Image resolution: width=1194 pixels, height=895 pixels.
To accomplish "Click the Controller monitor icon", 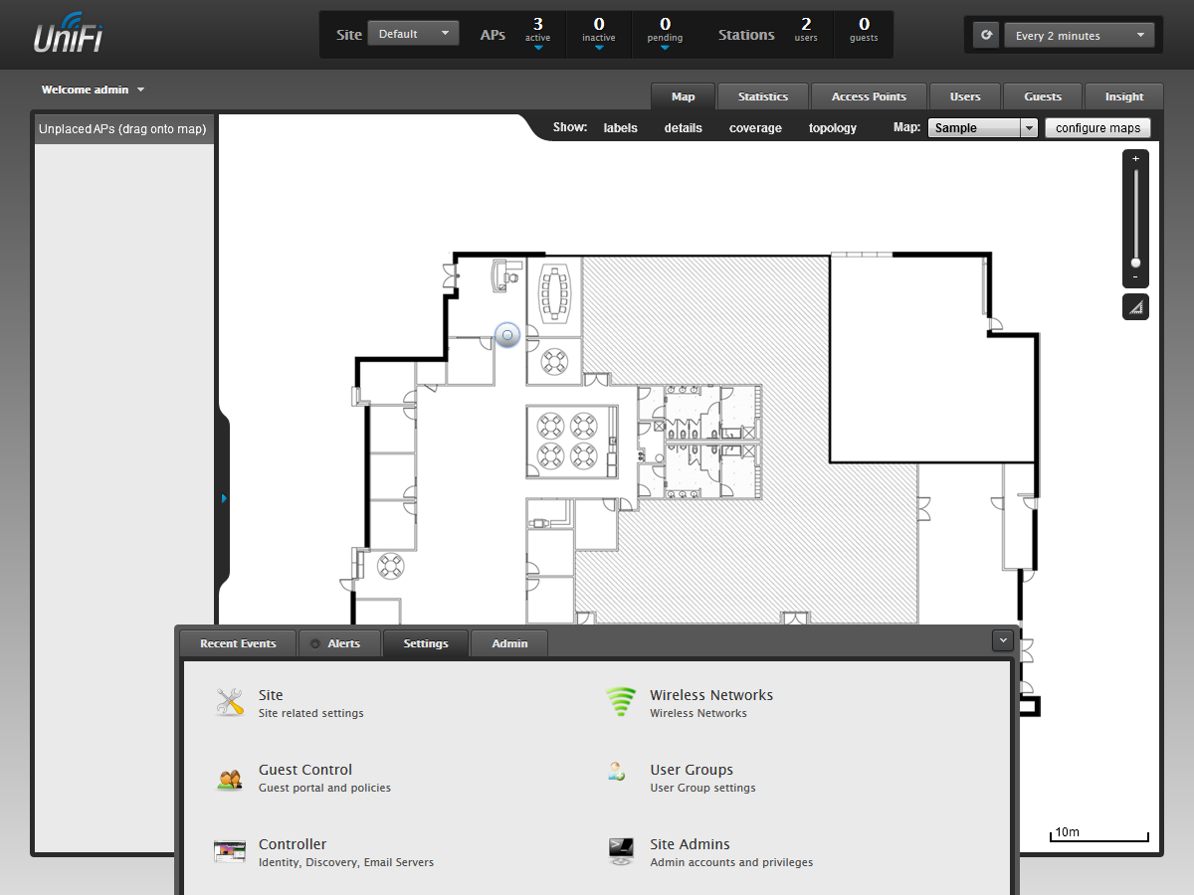I will point(230,851).
